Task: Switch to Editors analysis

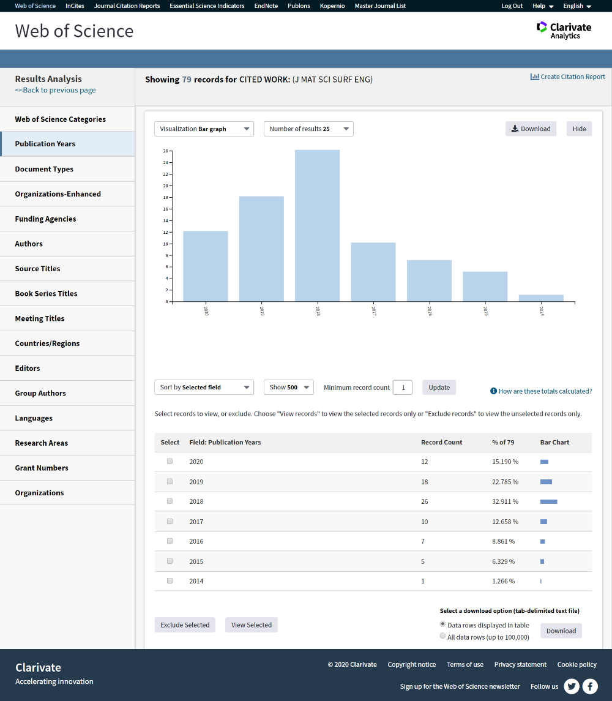Action: [67, 369]
